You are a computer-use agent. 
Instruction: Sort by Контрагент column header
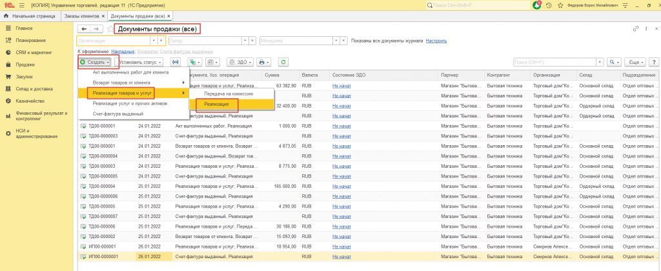(507, 75)
